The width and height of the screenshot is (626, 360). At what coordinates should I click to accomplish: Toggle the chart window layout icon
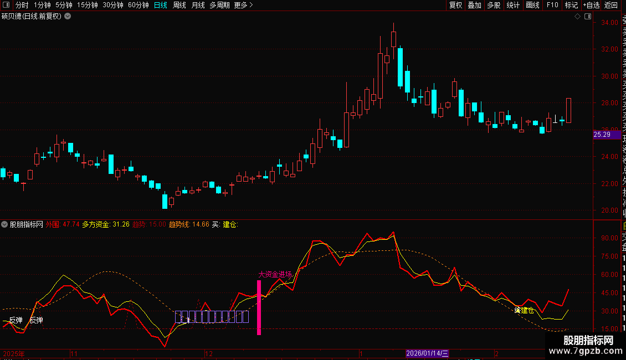[x=588, y=17]
